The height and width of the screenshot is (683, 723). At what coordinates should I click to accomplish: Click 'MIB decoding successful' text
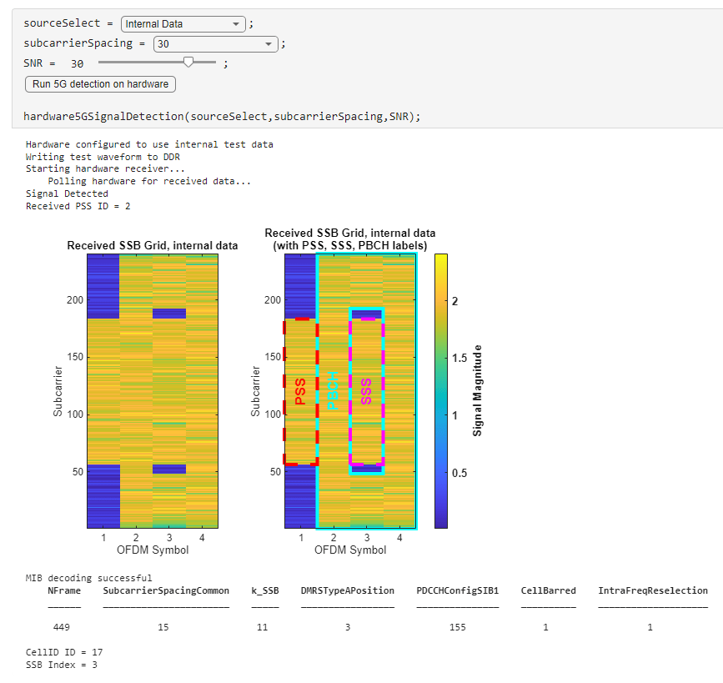(88, 578)
